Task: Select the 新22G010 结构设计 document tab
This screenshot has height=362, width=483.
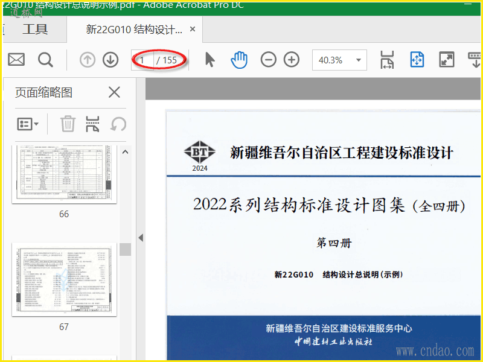Action: tap(134, 30)
